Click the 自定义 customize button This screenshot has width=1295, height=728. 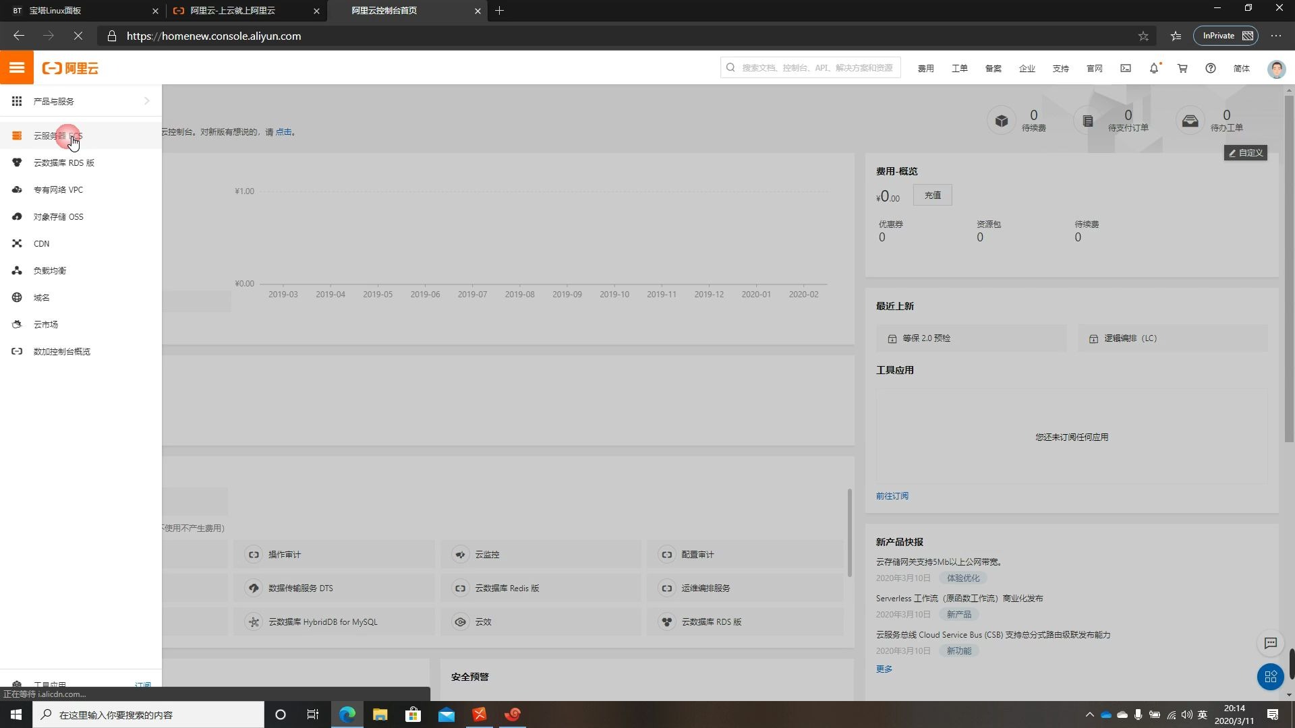click(x=1245, y=153)
